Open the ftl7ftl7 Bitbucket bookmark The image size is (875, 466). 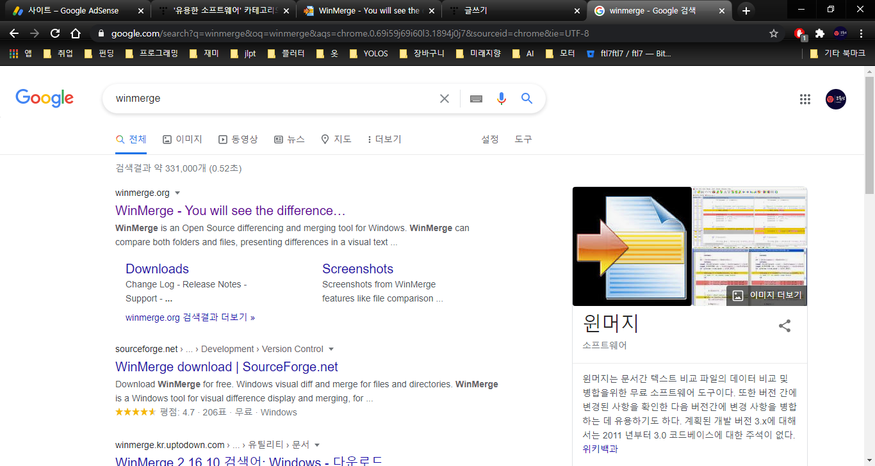click(629, 54)
